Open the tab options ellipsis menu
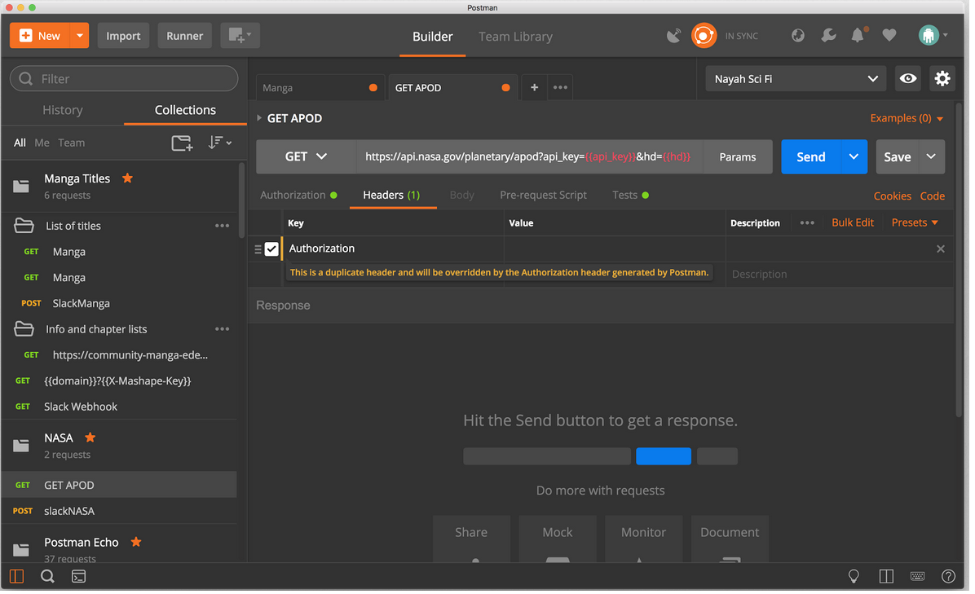Viewport: 975px width, 594px height. 560,88
